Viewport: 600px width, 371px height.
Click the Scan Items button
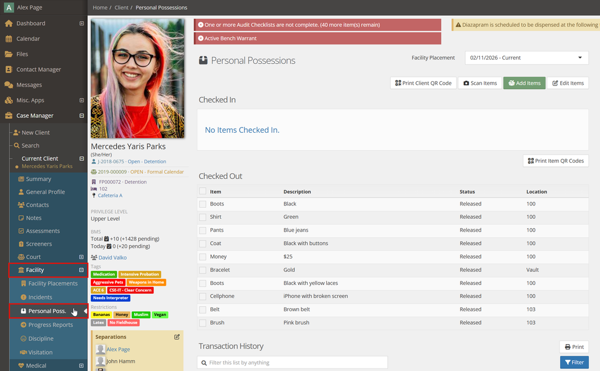click(x=480, y=83)
